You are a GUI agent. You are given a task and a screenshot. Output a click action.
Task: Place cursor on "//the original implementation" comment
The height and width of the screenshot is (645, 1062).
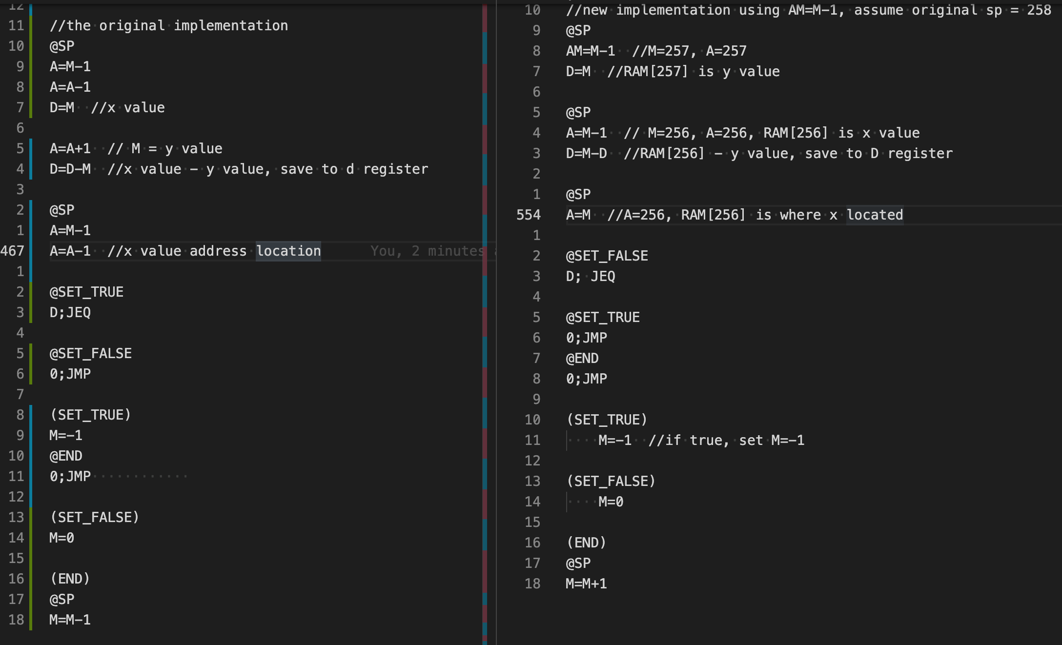click(169, 25)
